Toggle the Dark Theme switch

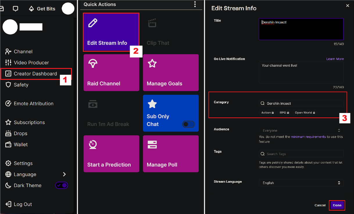click(62, 185)
